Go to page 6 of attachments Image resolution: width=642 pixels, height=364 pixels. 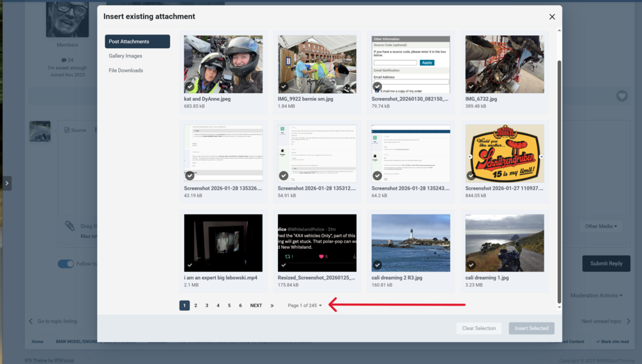point(240,306)
